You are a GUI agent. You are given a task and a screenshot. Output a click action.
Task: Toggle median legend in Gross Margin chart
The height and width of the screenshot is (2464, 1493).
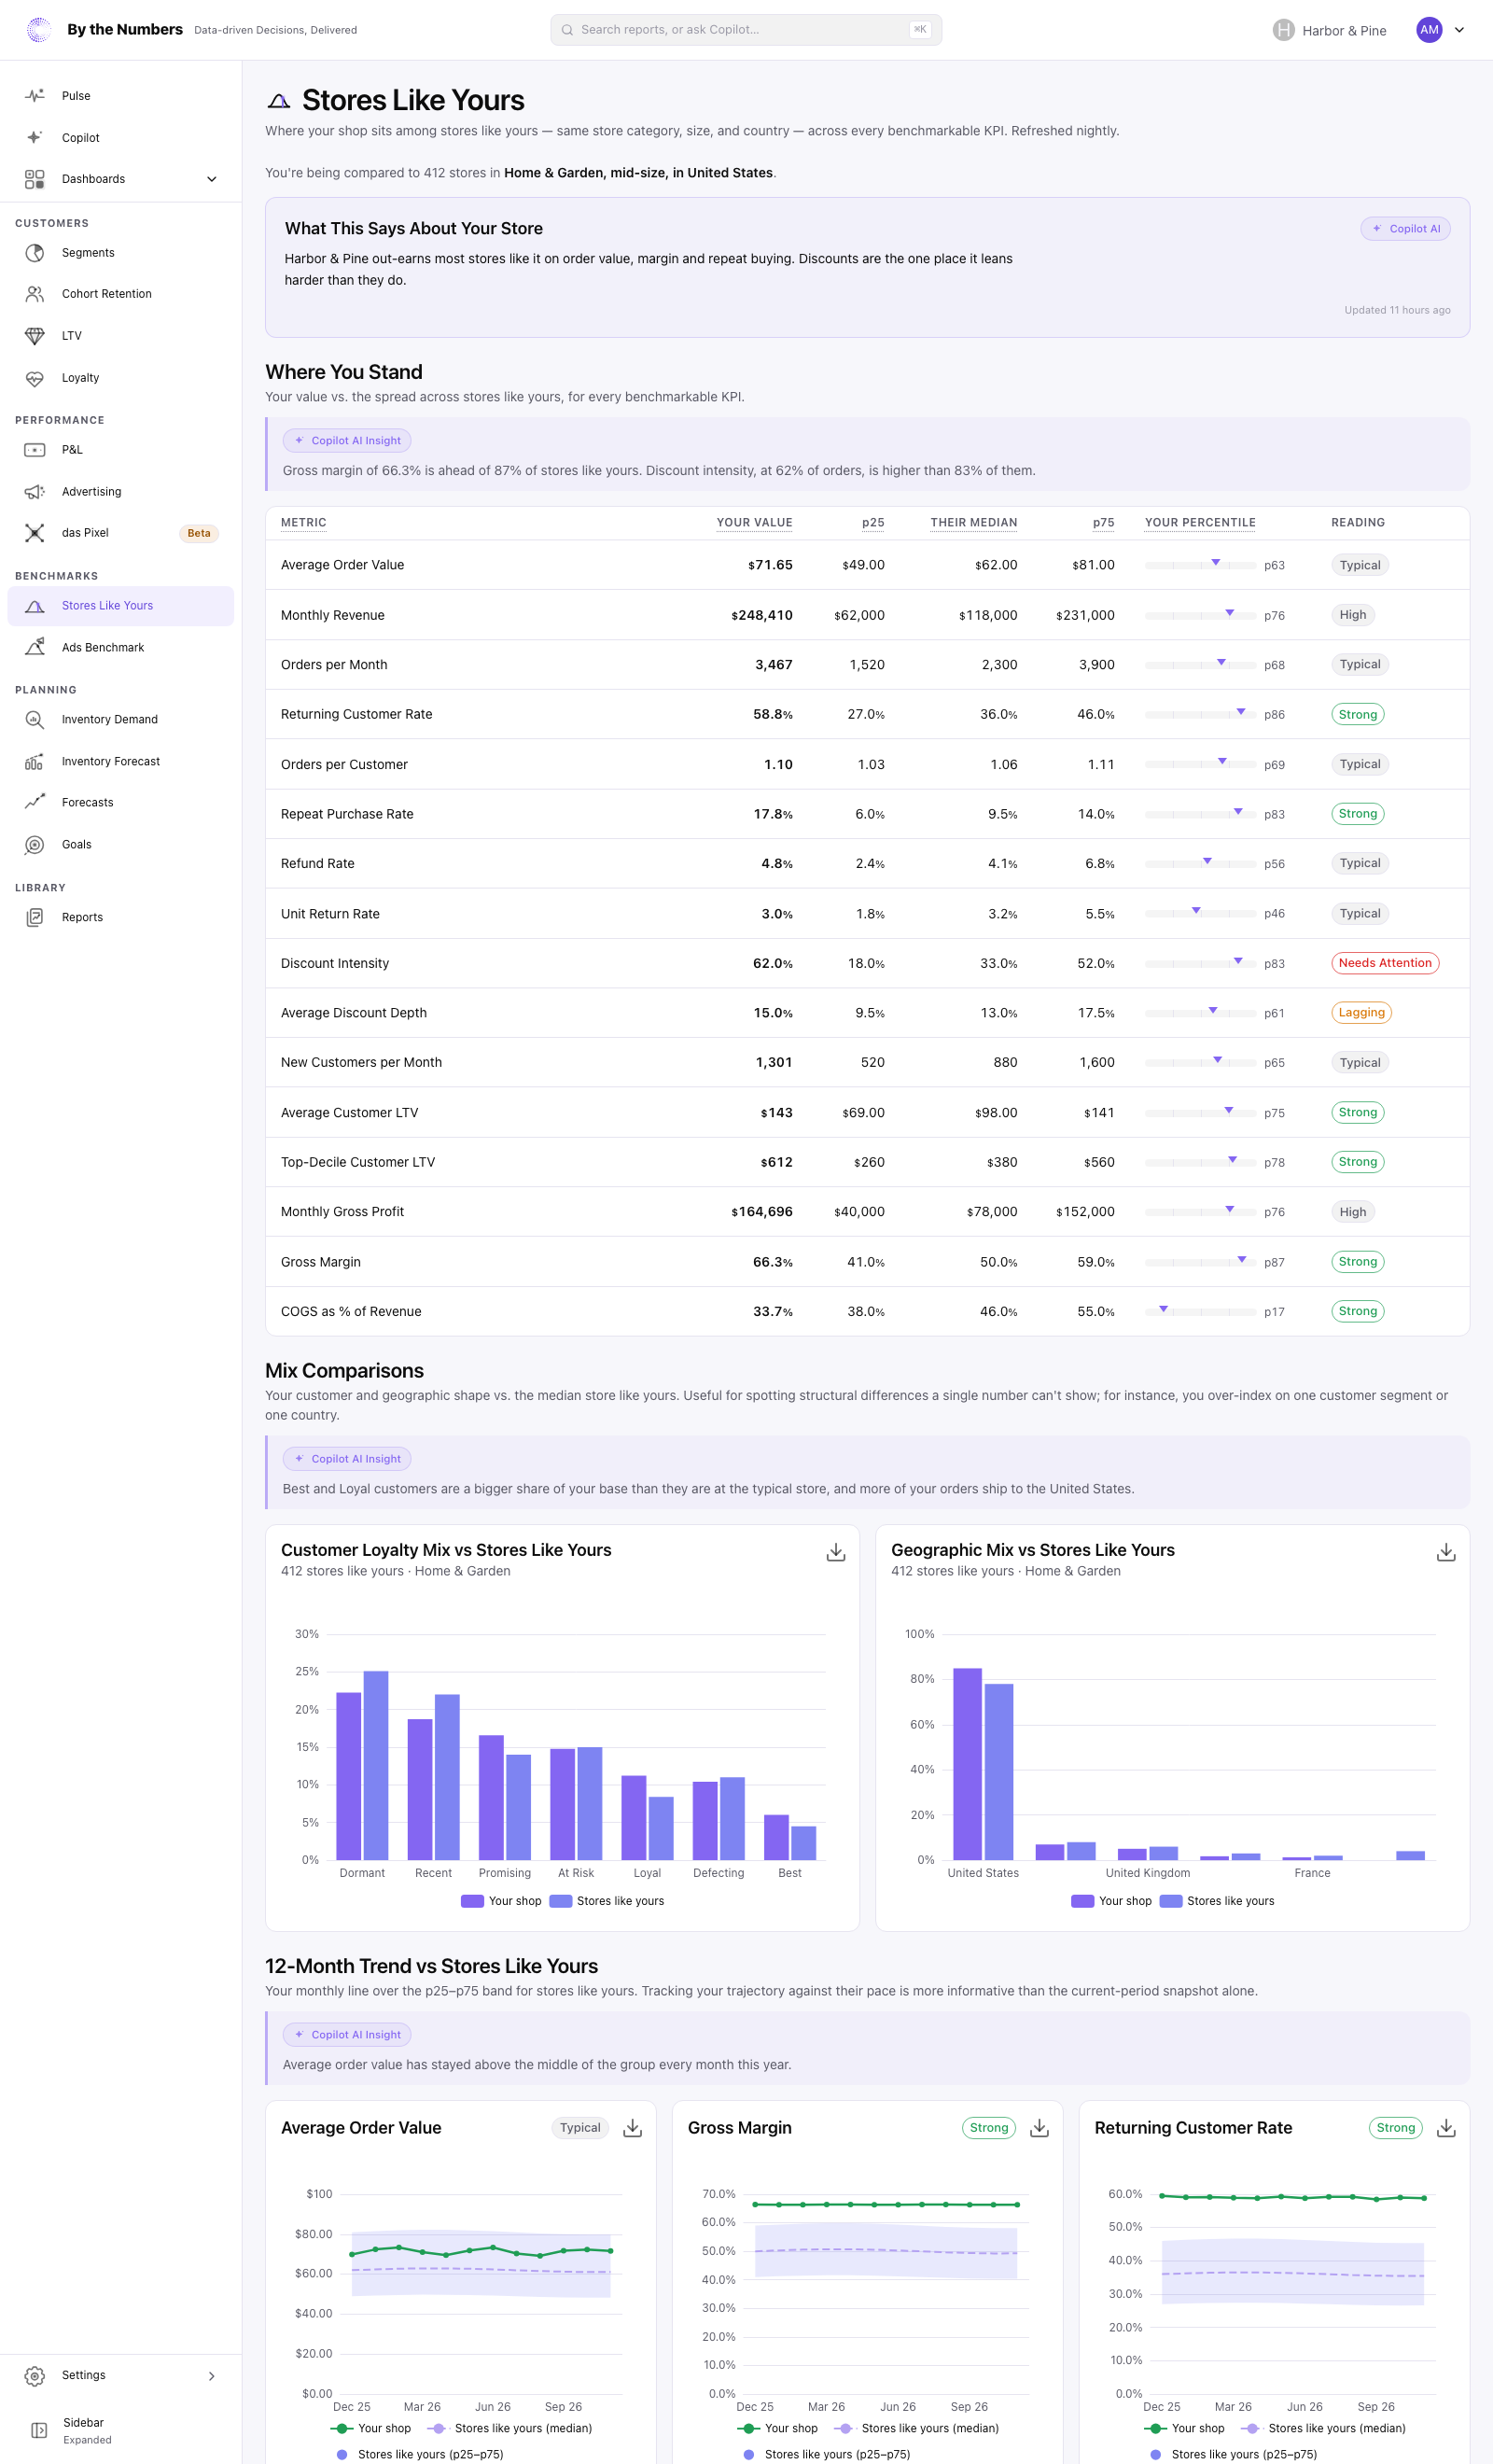[917, 2428]
